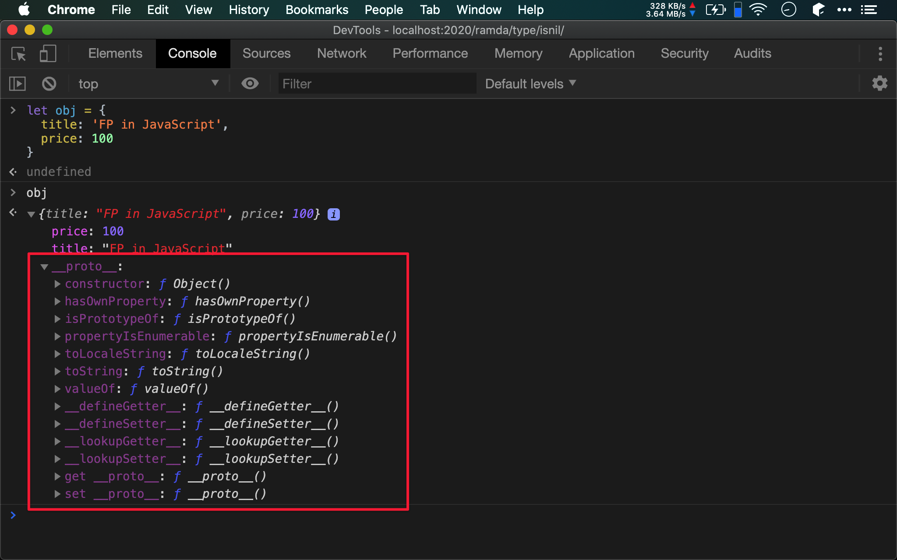Open the macOS Notification Center list icon
The image size is (897, 560).
869,10
